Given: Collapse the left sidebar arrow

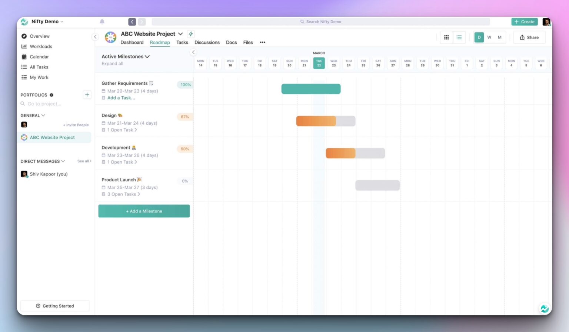Looking at the screenshot, I should [x=95, y=37].
